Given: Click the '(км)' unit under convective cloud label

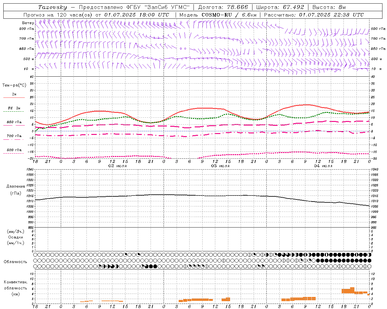Looking at the screenshot, I should [x=16, y=294].
